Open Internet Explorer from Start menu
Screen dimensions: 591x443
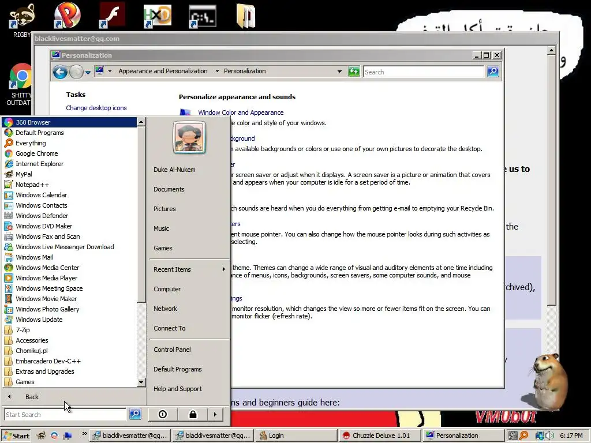point(69,164)
